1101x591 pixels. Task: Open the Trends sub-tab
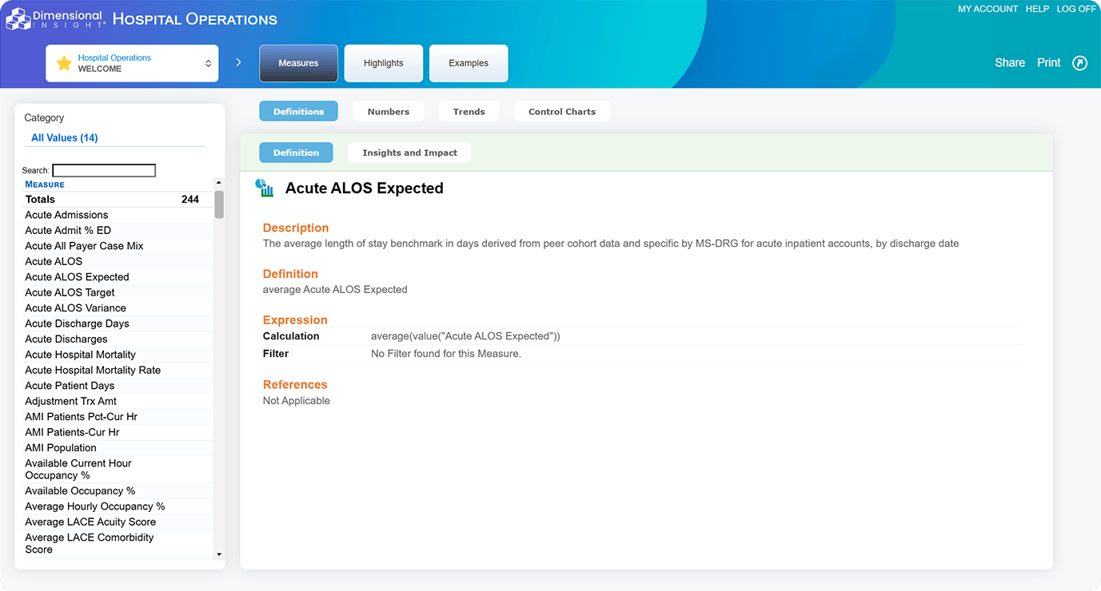coord(469,112)
